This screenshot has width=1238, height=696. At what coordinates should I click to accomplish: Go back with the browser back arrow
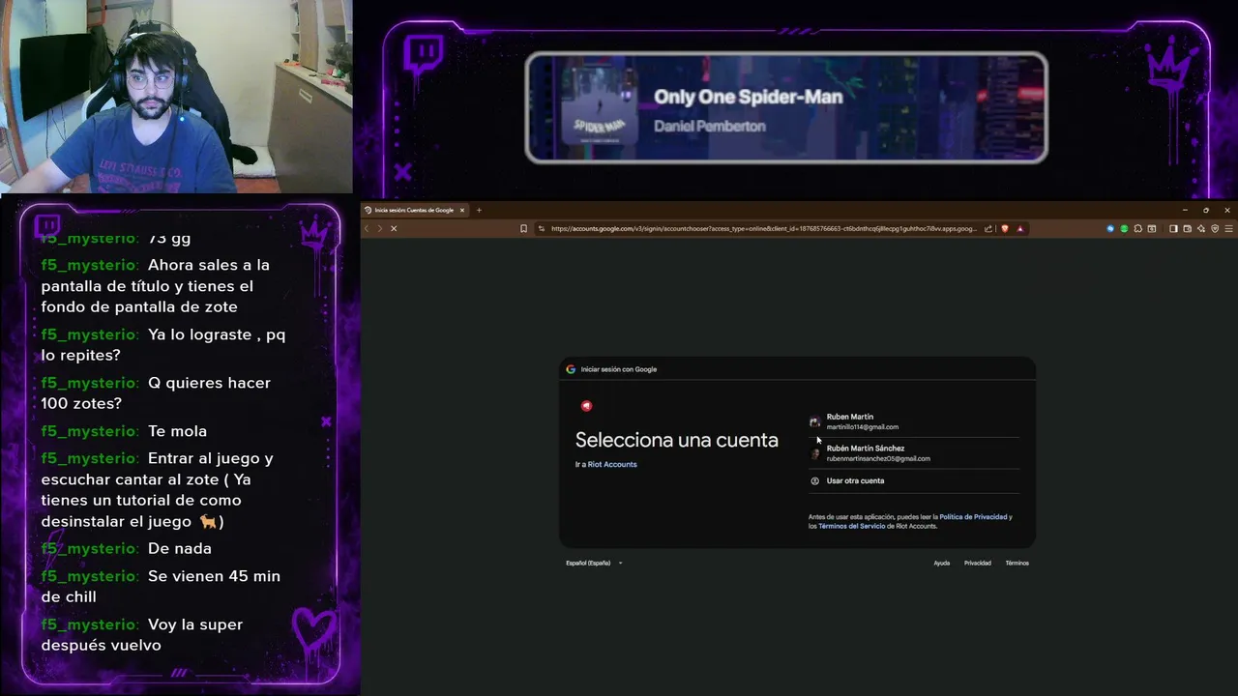pos(367,229)
